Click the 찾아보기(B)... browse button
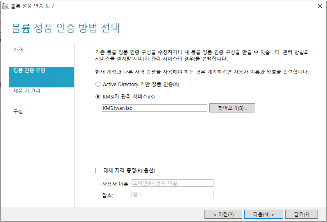This screenshot has height=222, width=327. point(232,108)
